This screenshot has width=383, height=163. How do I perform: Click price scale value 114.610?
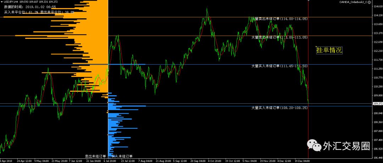[378, 7]
